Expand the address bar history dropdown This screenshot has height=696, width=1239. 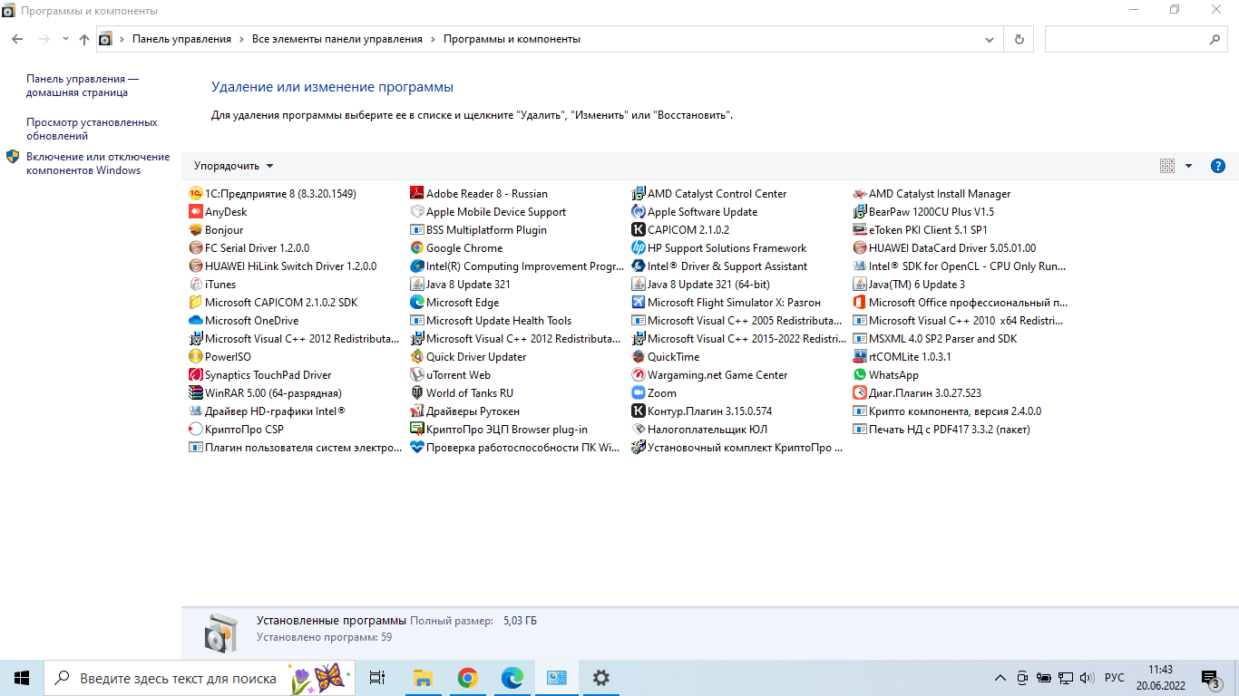pos(990,40)
